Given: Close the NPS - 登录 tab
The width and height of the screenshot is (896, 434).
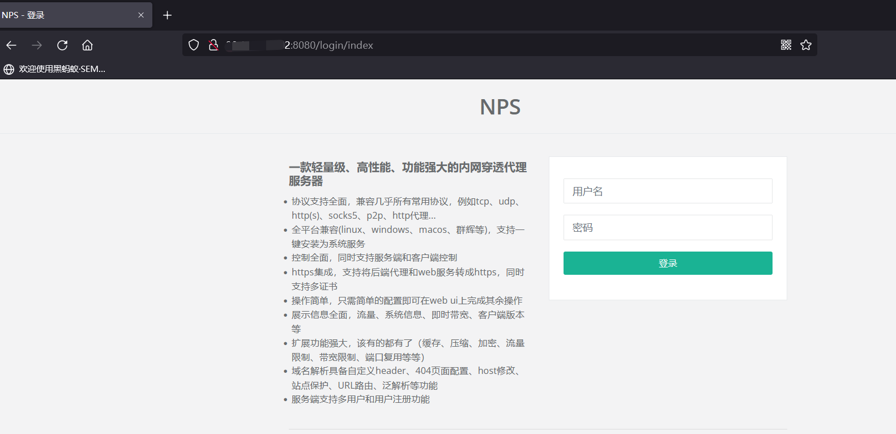Looking at the screenshot, I should point(141,15).
